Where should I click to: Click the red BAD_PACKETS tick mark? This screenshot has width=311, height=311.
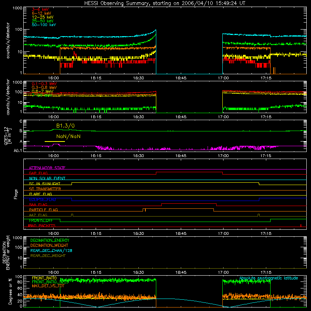(301, 225)
